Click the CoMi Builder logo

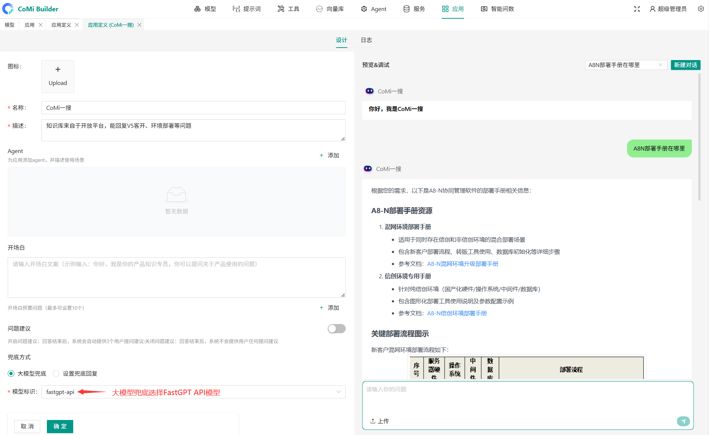[8, 9]
